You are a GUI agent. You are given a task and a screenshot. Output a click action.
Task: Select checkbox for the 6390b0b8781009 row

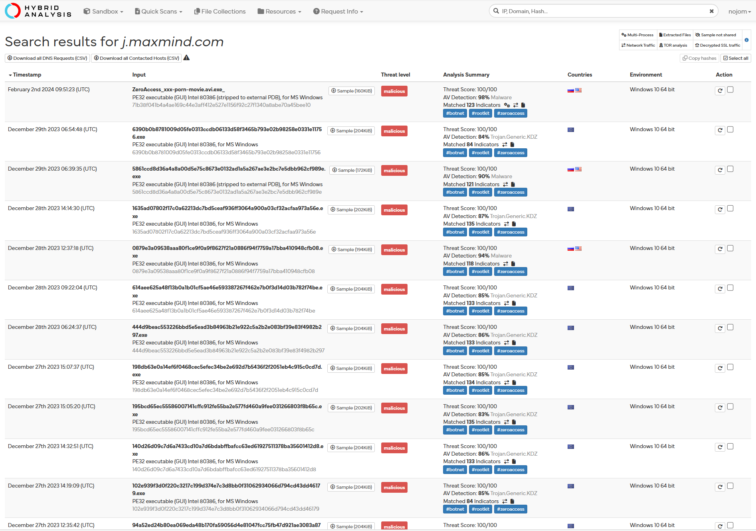pyautogui.click(x=730, y=130)
